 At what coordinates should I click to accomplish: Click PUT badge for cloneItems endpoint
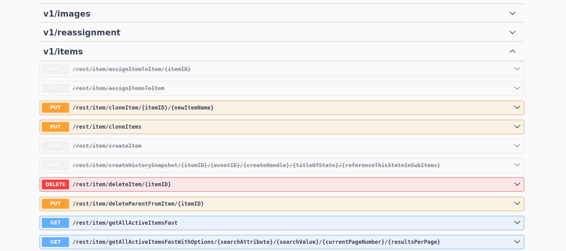(x=55, y=127)
